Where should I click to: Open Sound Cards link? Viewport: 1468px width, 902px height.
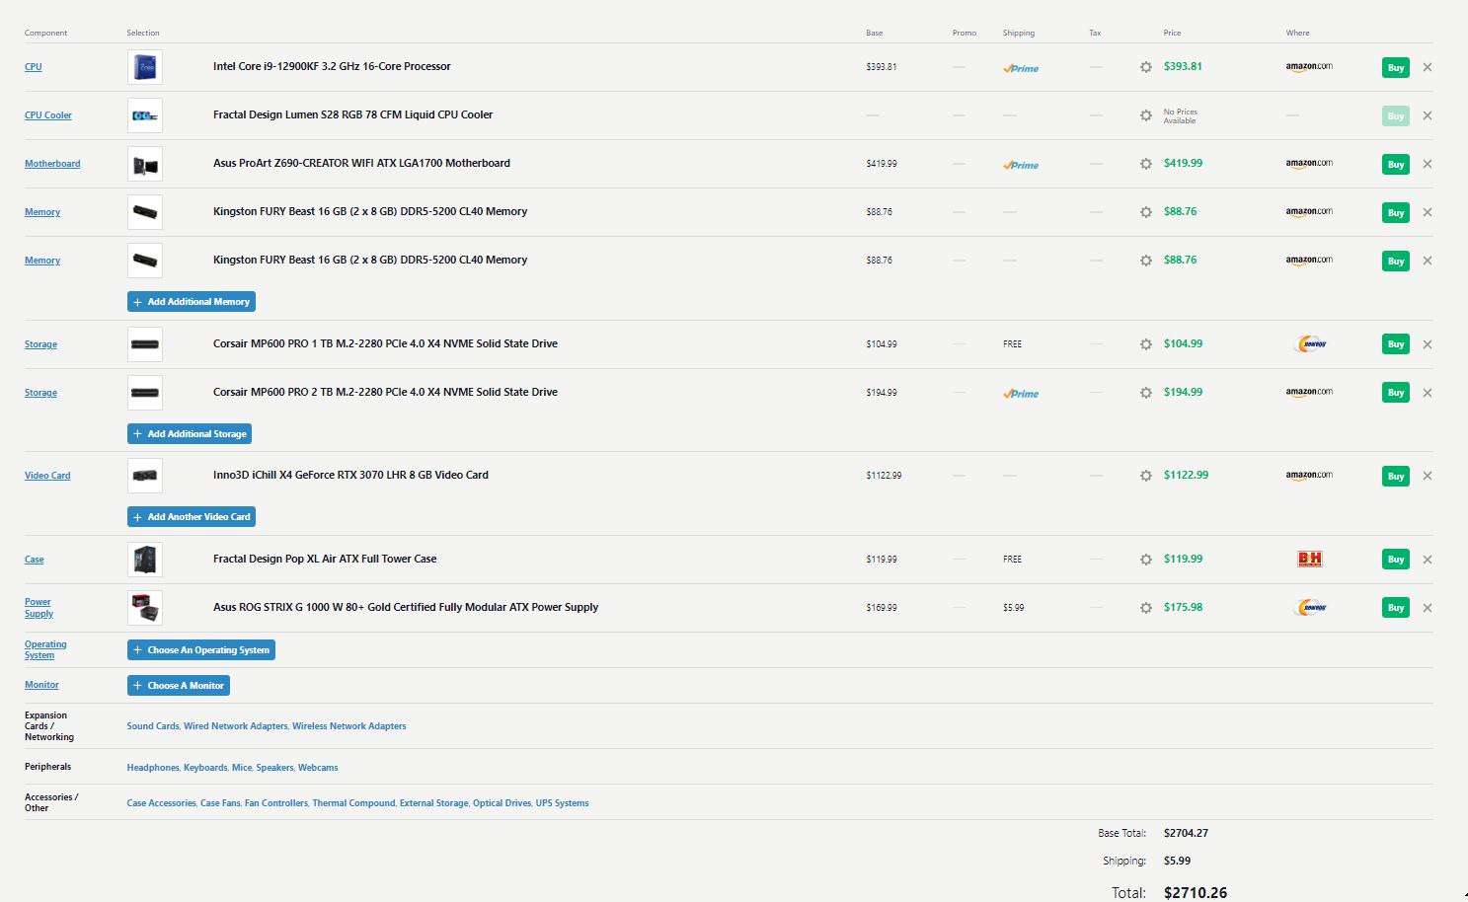tap(153, 726)
